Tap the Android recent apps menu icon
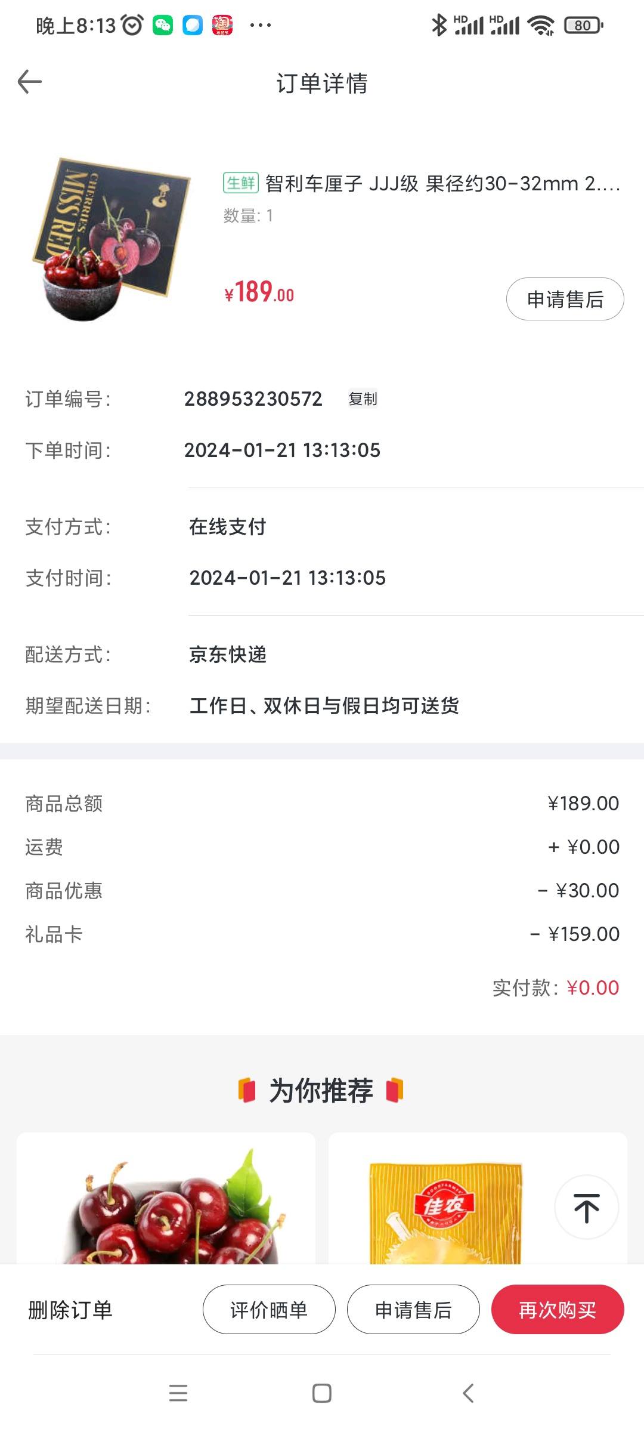Viewport: 644px width, 1432px height. point(178,1393)
